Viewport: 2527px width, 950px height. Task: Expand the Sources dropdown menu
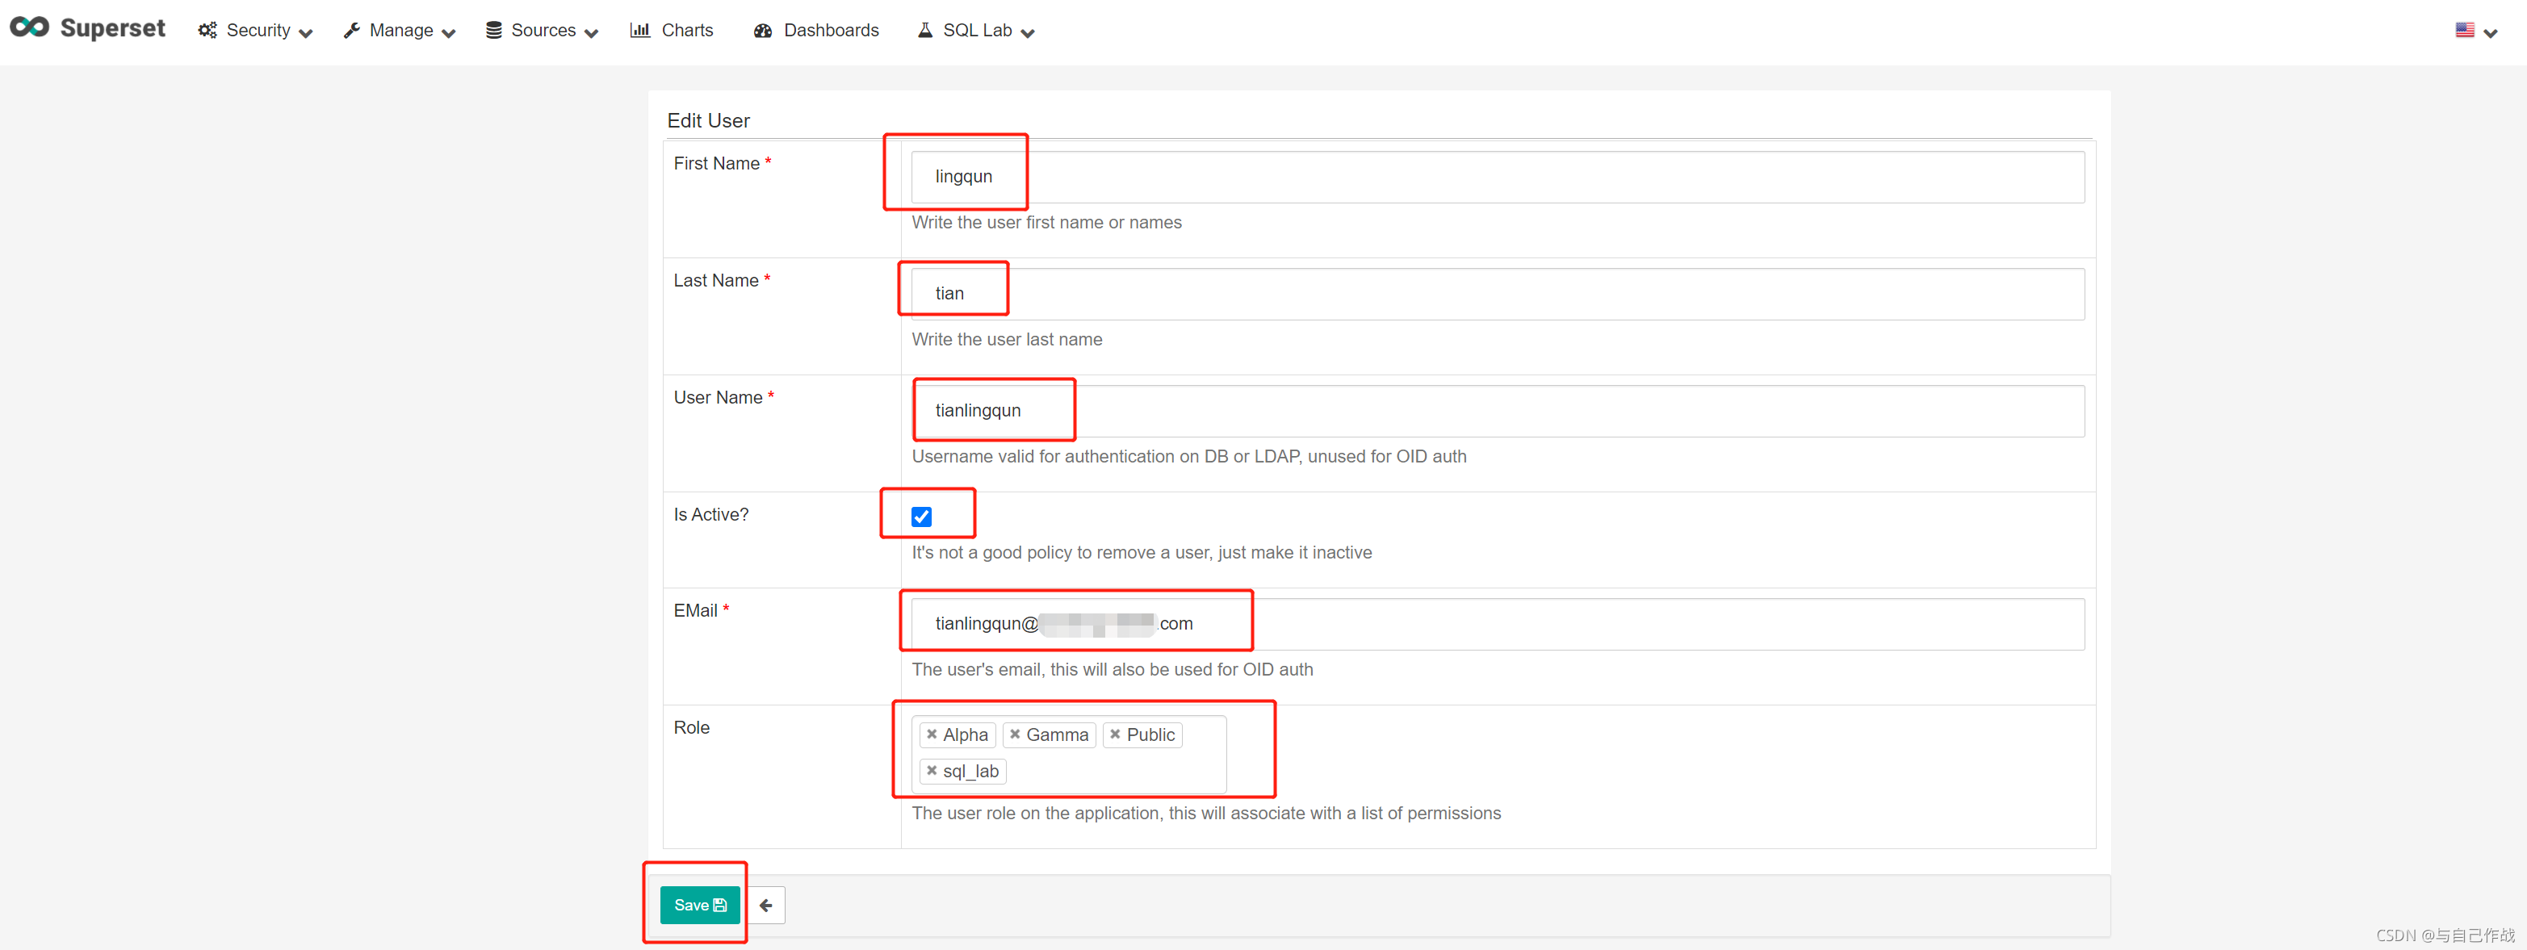pyautogui.click(x=543, y=31)
